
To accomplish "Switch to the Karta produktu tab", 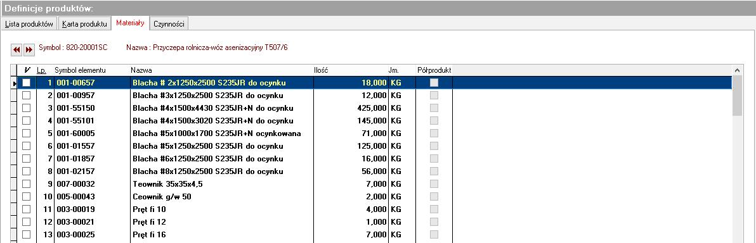I will [x=84, y=23].
